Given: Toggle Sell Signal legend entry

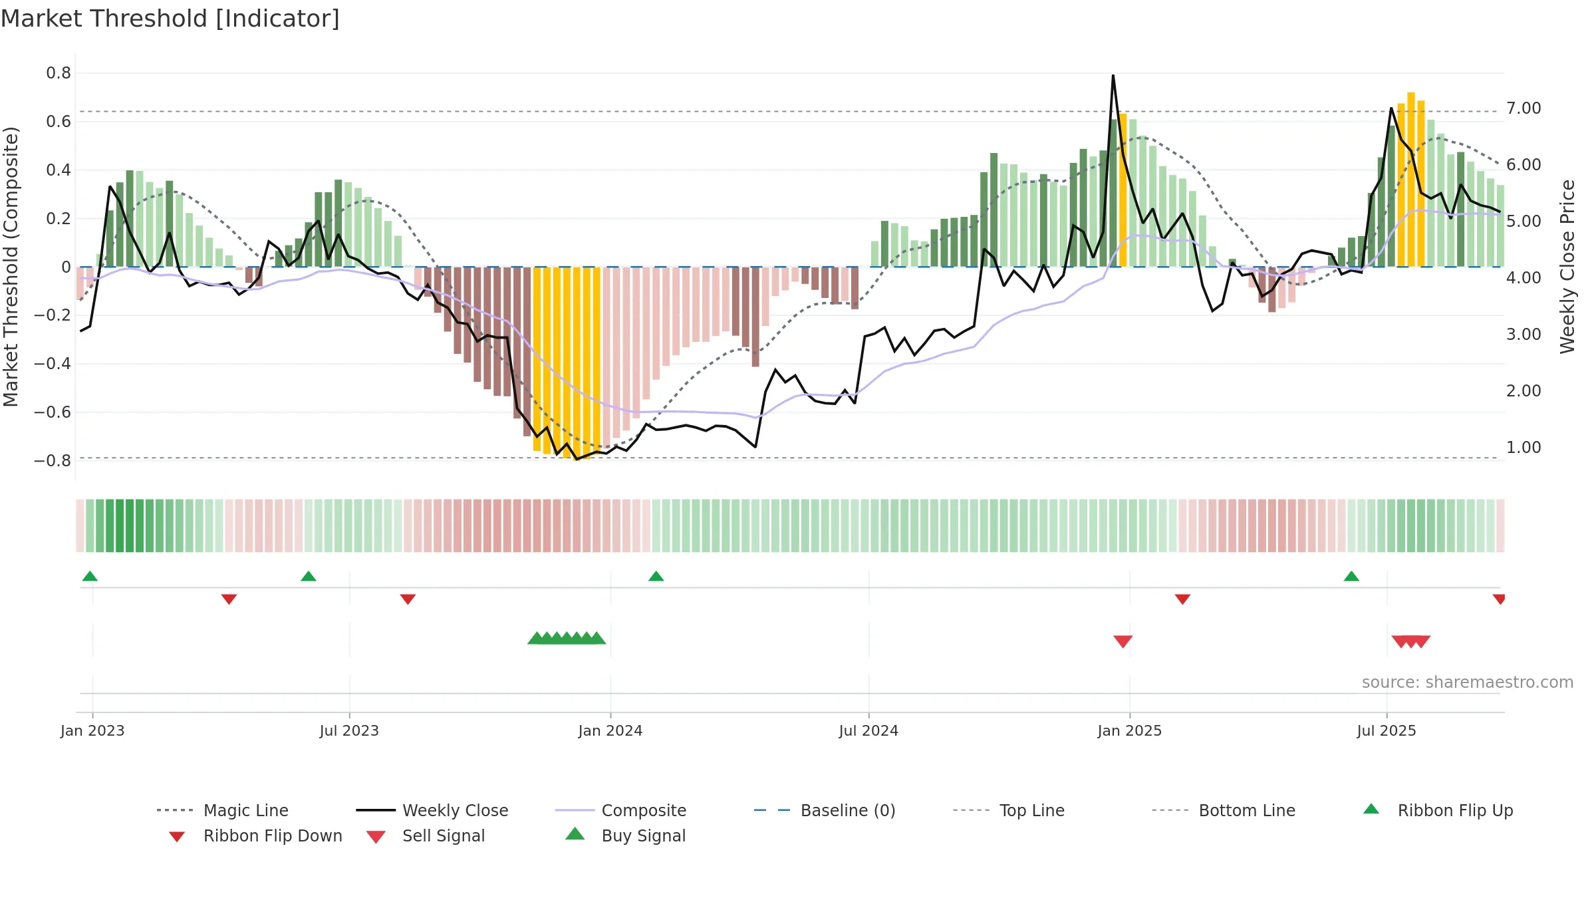Looking at the screenshot, I should (426, 835).
